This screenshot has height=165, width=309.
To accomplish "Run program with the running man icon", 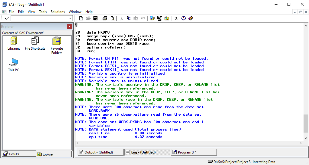I will [176, 18].
